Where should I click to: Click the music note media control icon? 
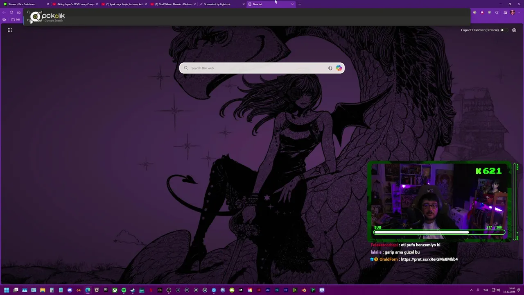pyautogui.click(x=505, y=12)
